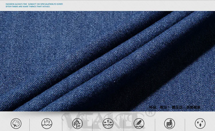Click the 'EFTEN THERE ARE MANT THINGS' text line
The width and height of the screenshot is (215, 131).
pyautogui.click(x=28, y=6)
